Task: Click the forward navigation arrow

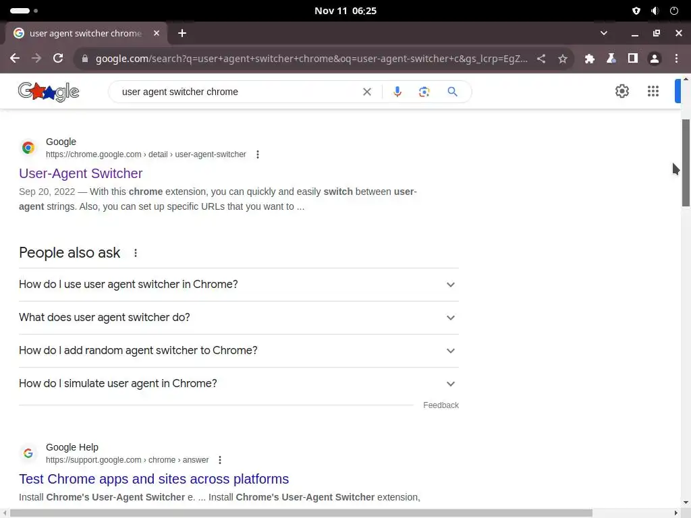Action: [36, 58]
